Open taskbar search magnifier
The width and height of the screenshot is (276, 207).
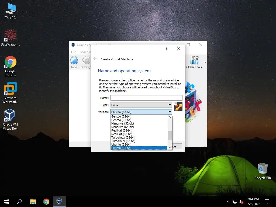coord(19,202)
